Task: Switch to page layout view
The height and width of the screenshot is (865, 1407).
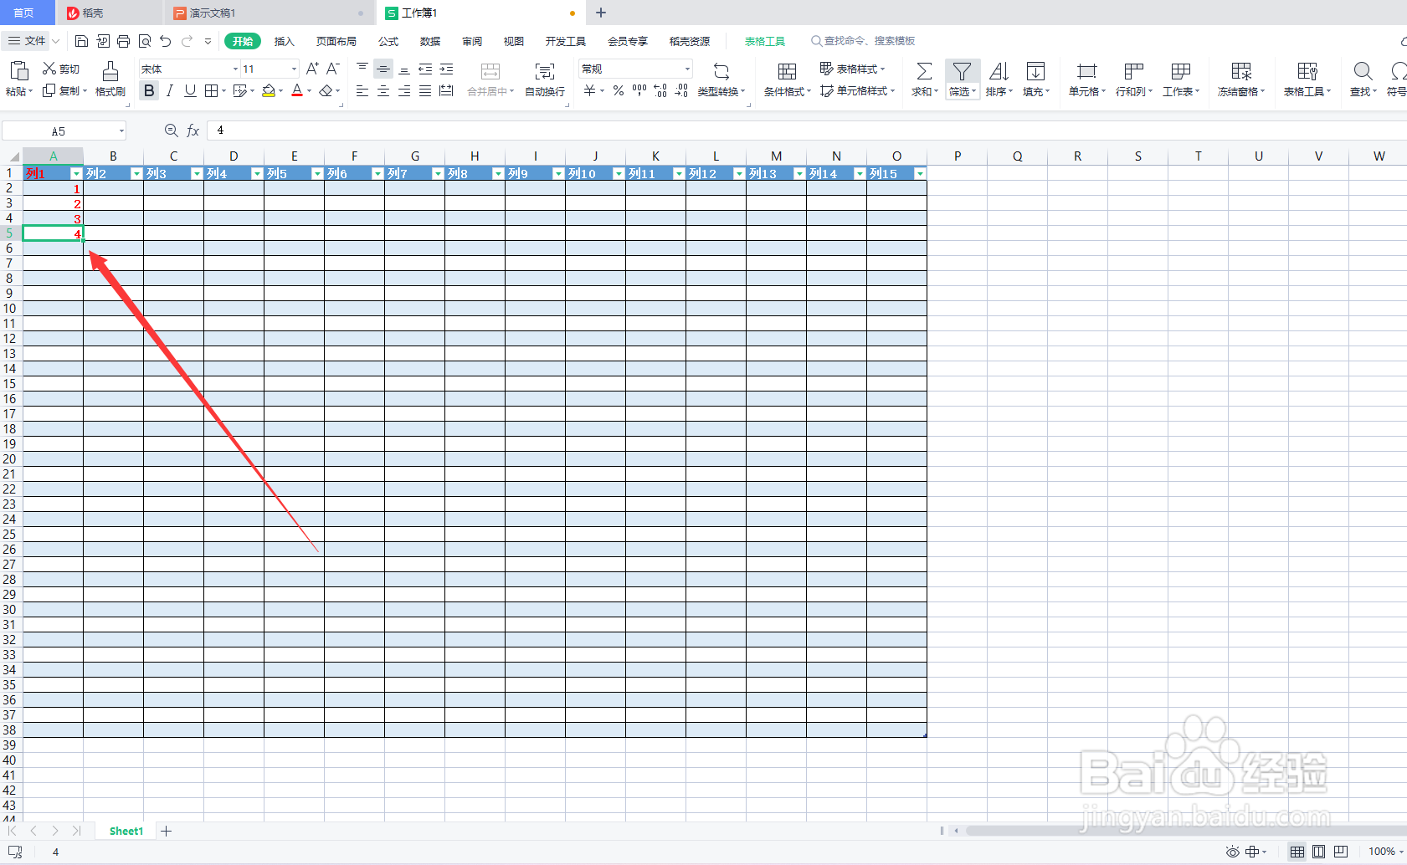Action: 1319,852
